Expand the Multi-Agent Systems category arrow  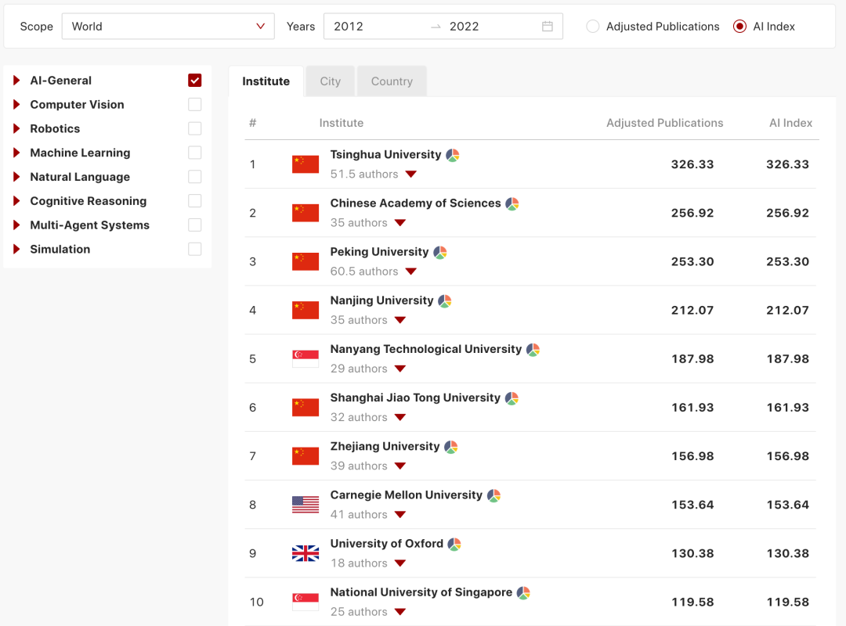click(x=16, y=225)
